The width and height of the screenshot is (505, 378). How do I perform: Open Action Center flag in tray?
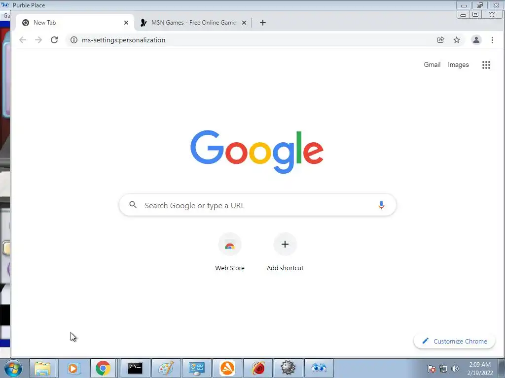pos(432,369)
